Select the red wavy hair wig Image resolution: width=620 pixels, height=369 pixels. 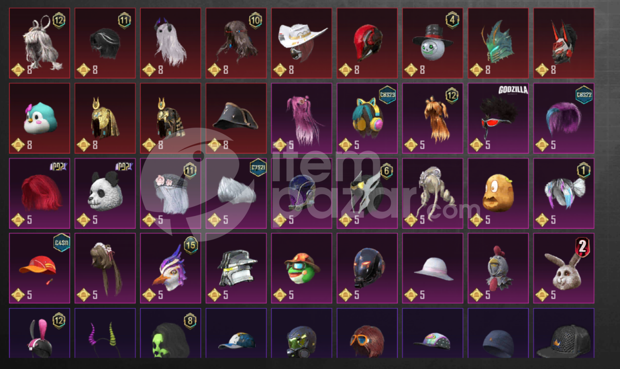click(x=40, y=193)
